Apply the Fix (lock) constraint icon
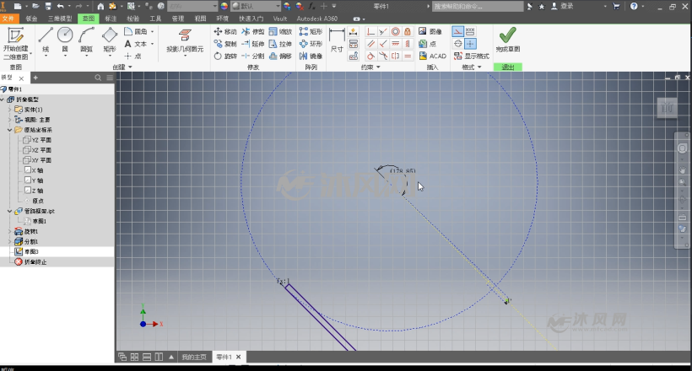The width and height of the screenshot is (692, 371). click(408, 31)
